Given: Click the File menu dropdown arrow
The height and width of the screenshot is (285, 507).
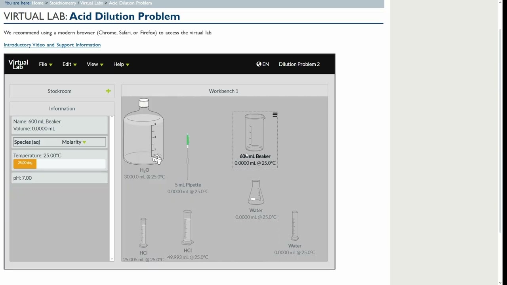Looking at the screenshot, I should [x=51, y=65].
